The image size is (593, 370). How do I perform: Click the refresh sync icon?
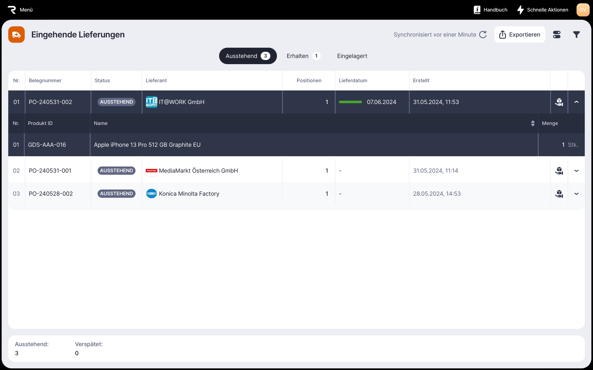pos(483,34)
